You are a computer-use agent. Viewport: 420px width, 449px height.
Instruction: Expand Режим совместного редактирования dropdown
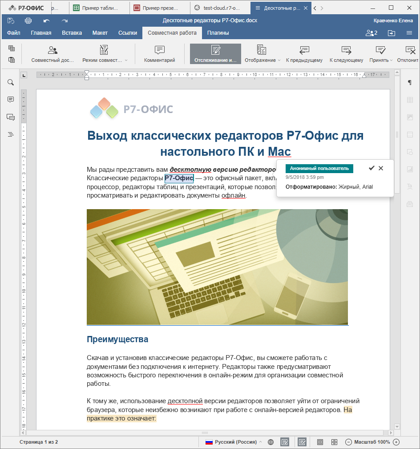(x=126, y=61)
